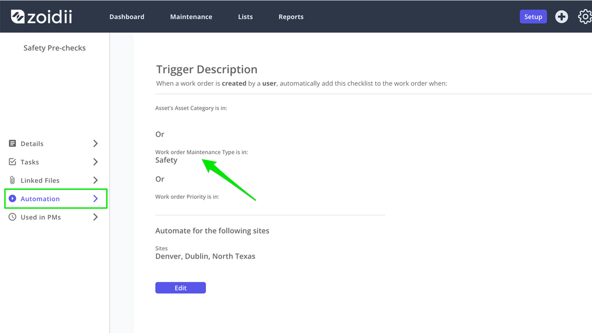Expand the Used in PMs chevron
Screen dimensions: 592x333
(95, 217)
